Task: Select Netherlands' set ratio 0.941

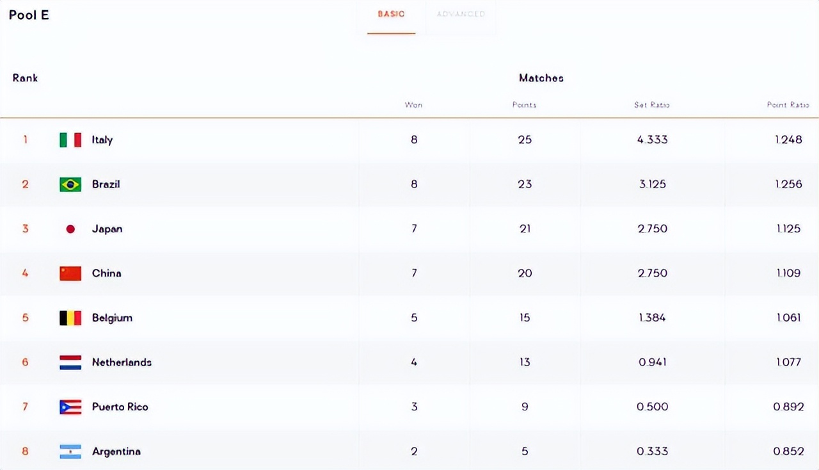Action: 652,362
